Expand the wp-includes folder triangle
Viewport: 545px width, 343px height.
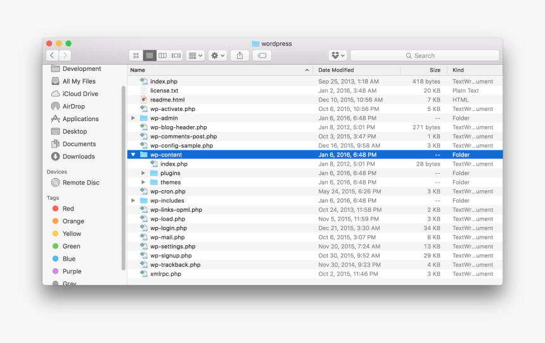point(133,200)
